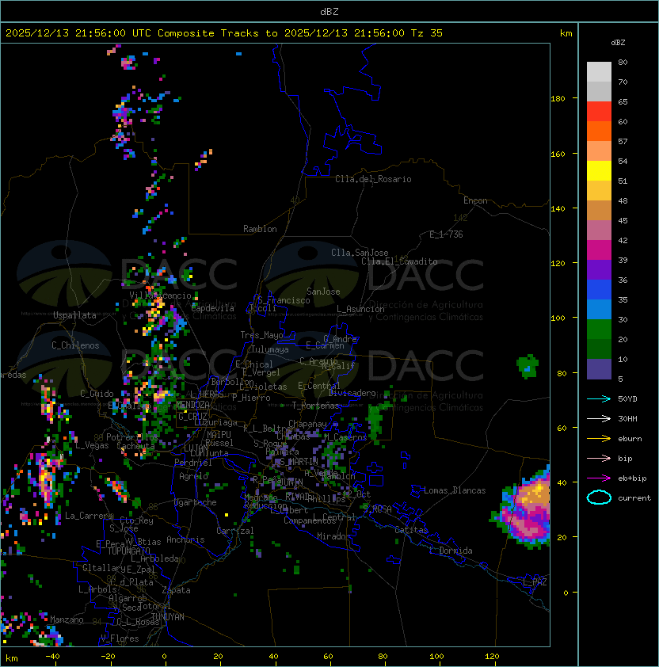Click the 'Composite Tracks' header timestamp text
659x667 pixels.
224,32
